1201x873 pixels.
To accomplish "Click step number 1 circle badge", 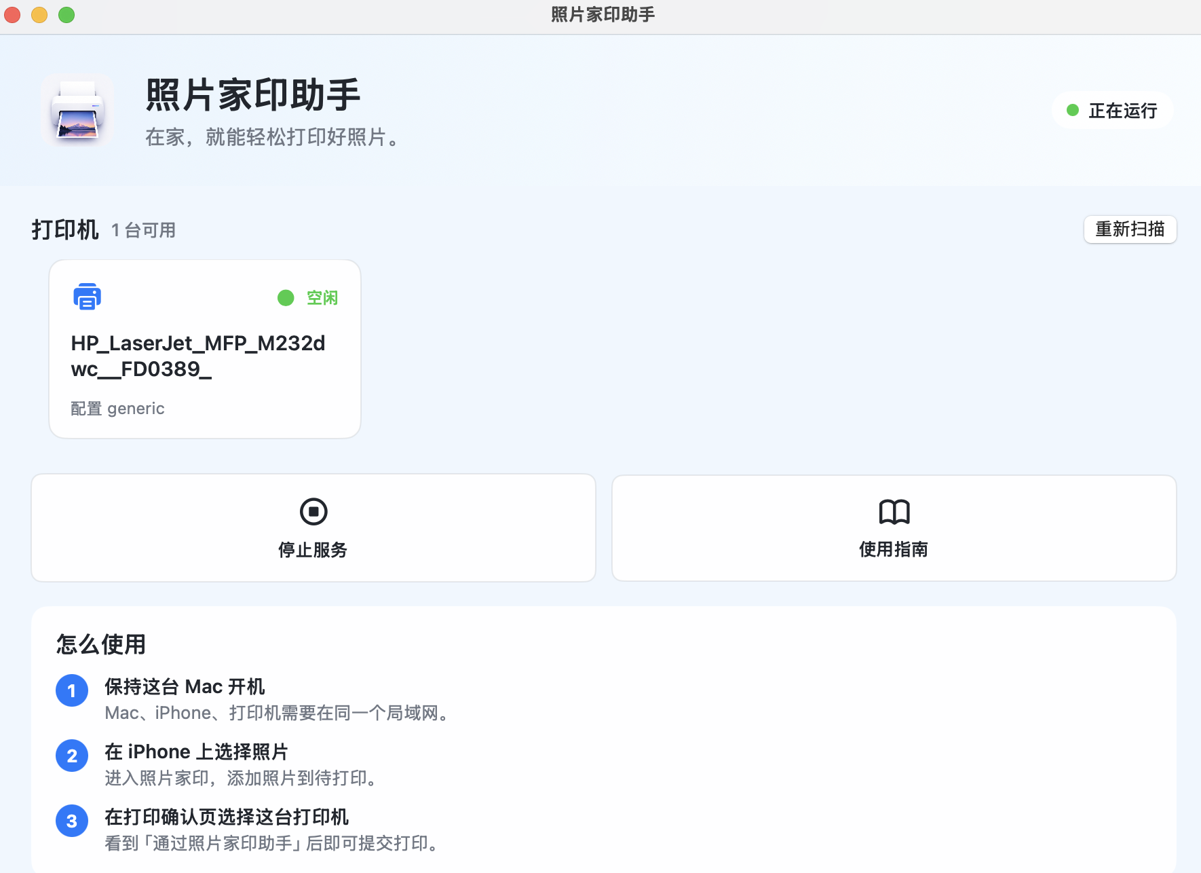I will point(72,690).
